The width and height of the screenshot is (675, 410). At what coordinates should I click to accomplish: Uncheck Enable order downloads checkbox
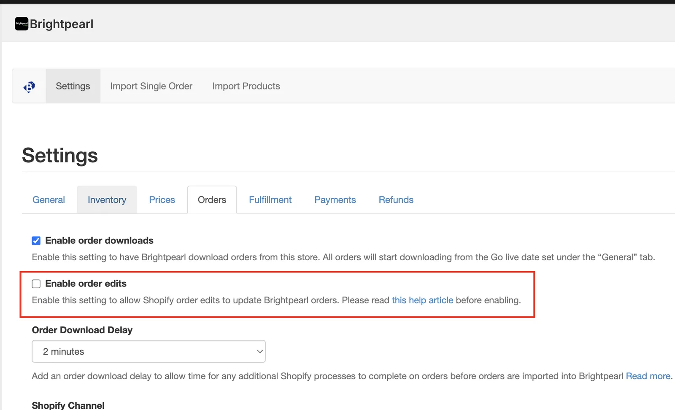pos(36,241)
